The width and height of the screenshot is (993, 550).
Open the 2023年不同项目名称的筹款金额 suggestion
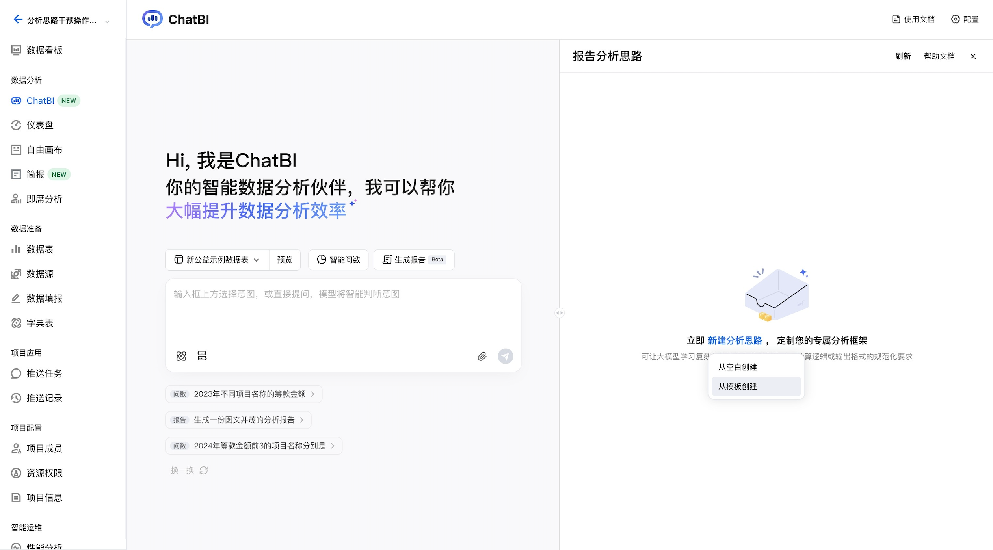pyautogui.click(x=244, y=394)
